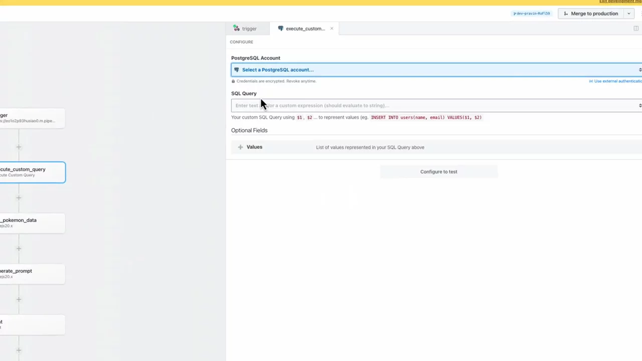642x361 pixels.
Task: Open the Select a PostgreSQL account dropdown
Action: pyautogui.click(x=435, y=70)
